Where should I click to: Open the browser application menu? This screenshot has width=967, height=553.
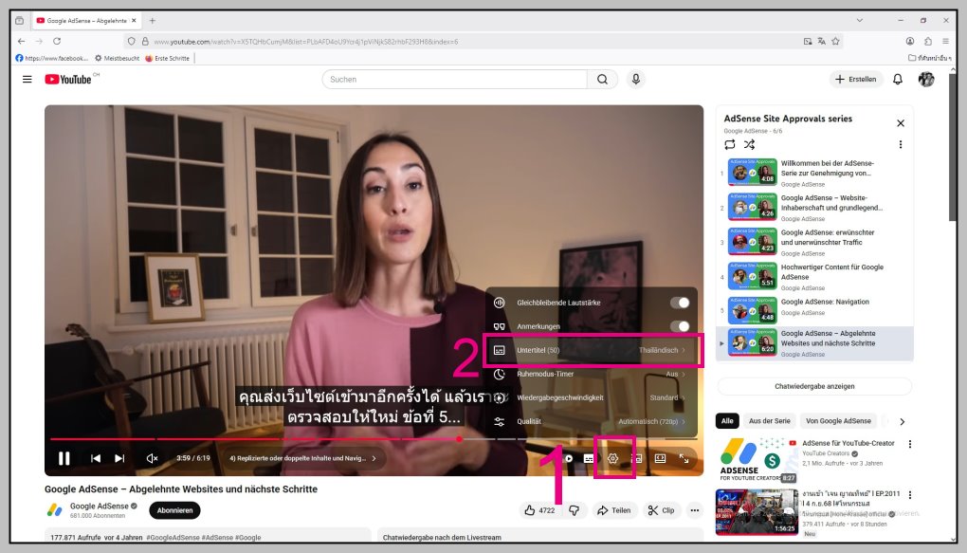[x=945, y=42]
